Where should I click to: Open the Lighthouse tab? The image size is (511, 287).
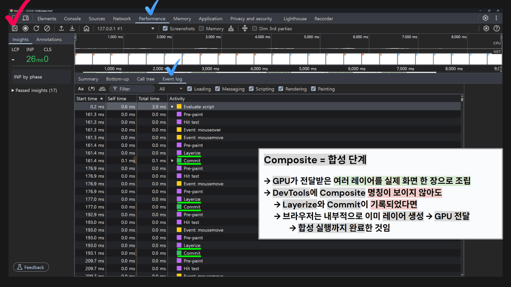[295, 19]
